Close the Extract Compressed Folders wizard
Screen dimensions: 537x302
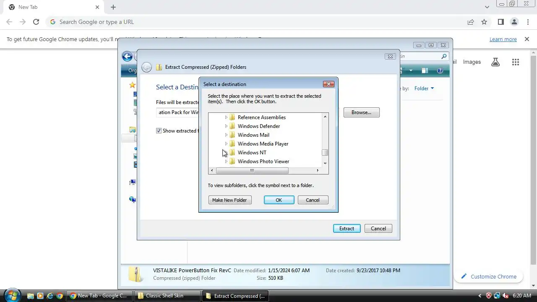(390, 56)
